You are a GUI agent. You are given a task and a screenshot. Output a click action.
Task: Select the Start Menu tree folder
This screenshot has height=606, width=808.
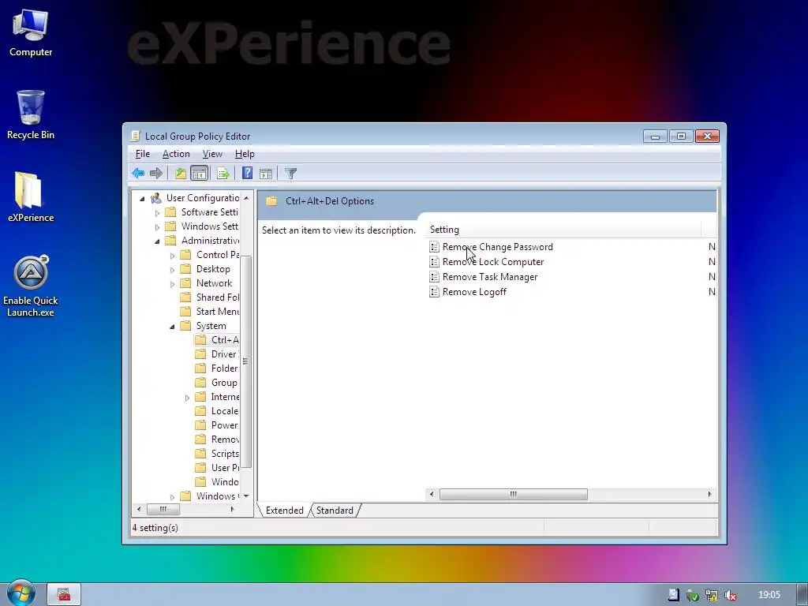coord(210,311)
